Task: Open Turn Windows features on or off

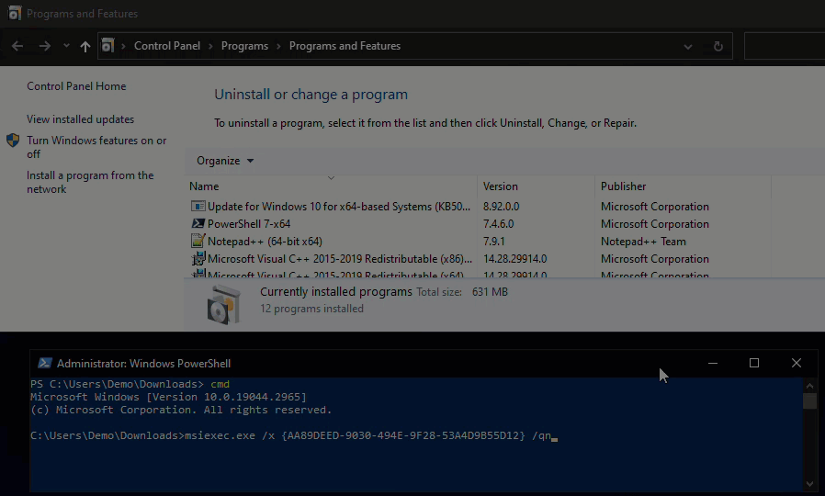Action: coord(96,147)
